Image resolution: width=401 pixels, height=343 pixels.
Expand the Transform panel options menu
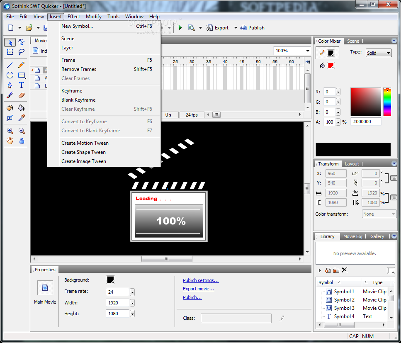(394, 163)
